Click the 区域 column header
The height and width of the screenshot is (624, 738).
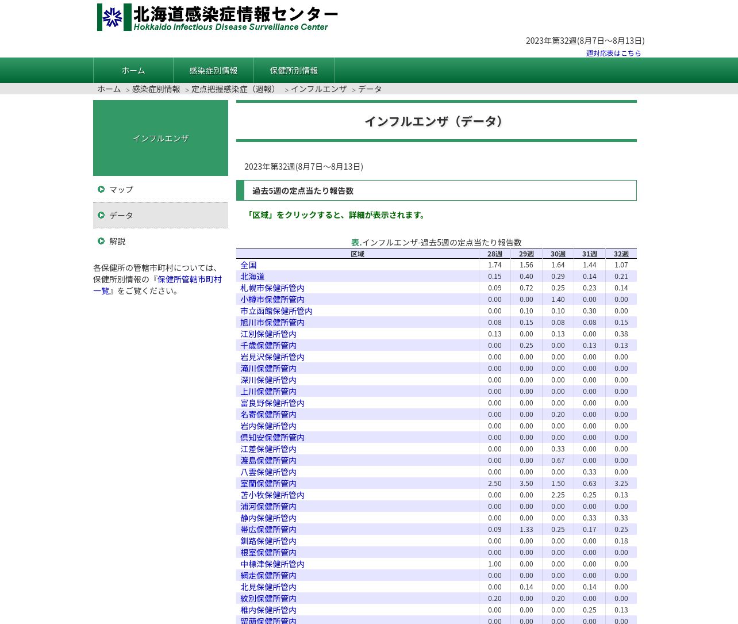(x=358, y=254)
